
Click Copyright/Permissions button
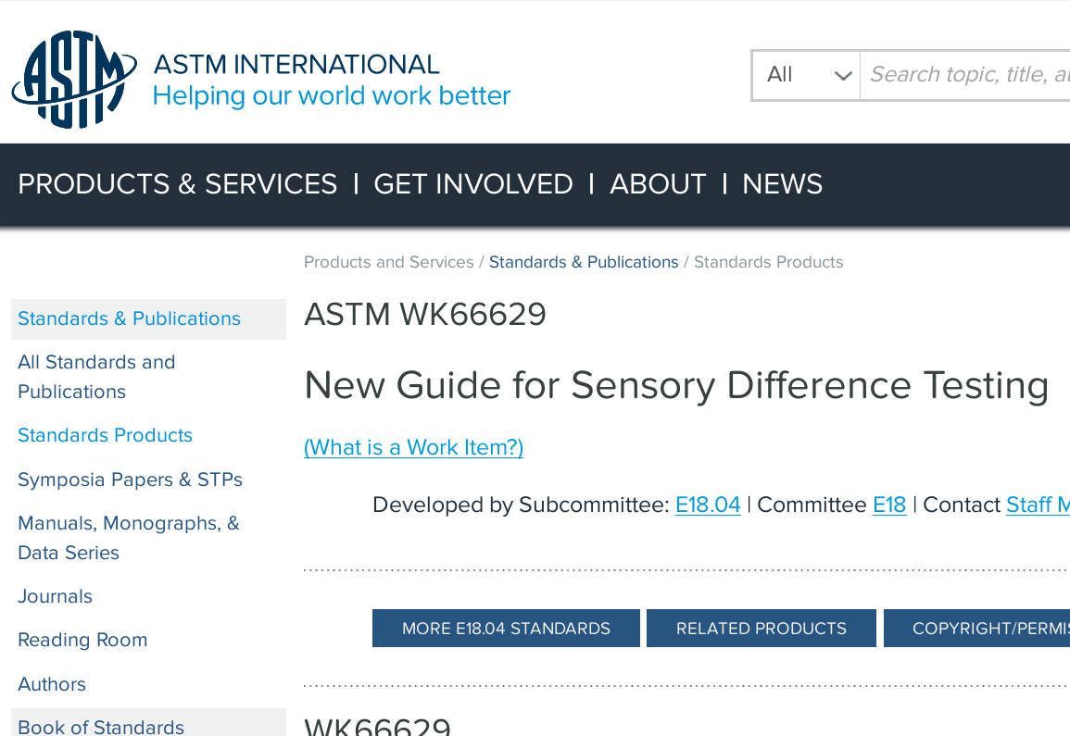click(x=977, y=629)
